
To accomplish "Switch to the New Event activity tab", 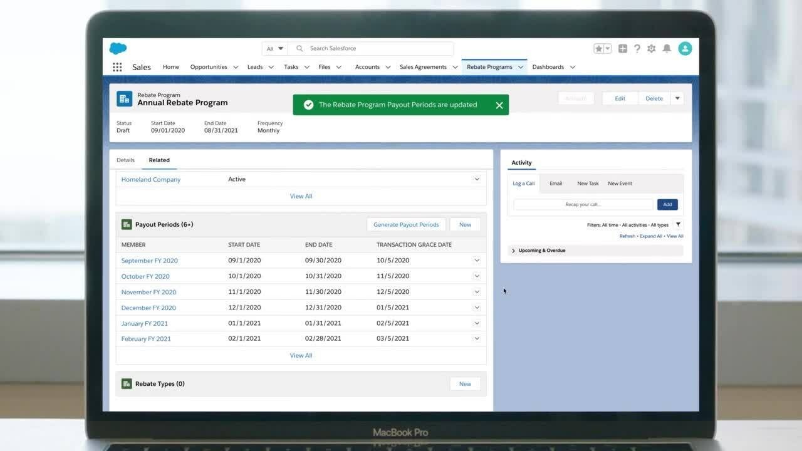I will (620, 184).
